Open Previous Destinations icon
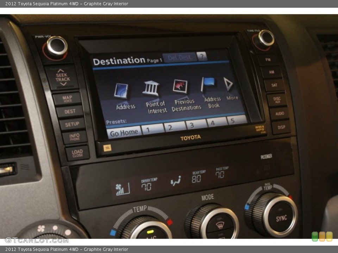This screenshot has height=253, width=338. point(180,86)
